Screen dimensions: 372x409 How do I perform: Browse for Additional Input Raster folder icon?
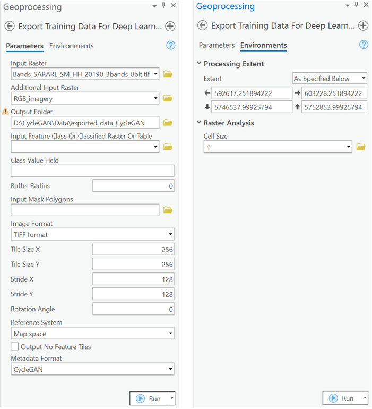click(x=168, y=98)
